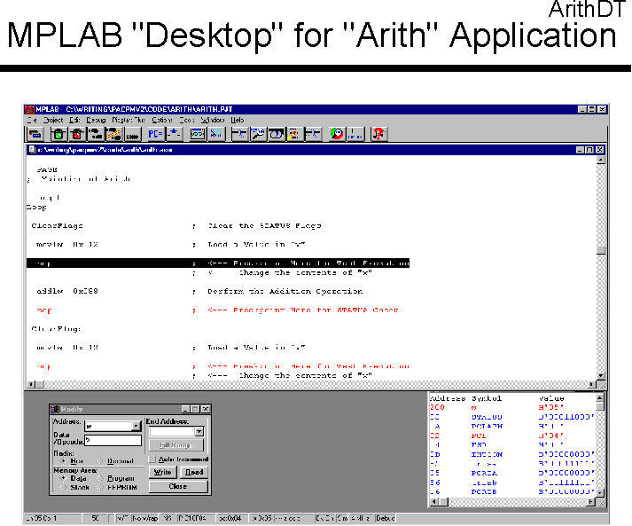Select the Data memory area radio

tap(63, 478)
